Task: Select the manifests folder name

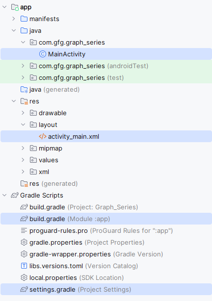Action: coord(44,19)
